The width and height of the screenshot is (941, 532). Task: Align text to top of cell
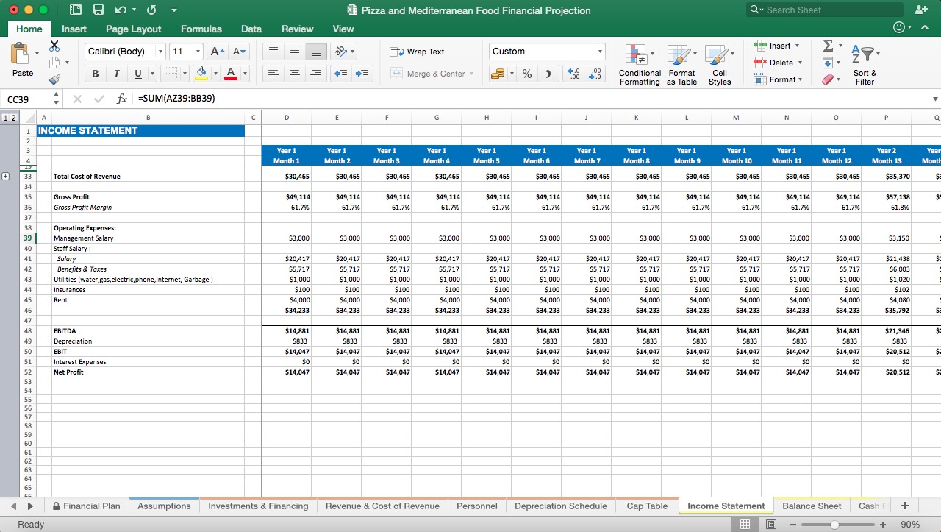tap(273, 52)
